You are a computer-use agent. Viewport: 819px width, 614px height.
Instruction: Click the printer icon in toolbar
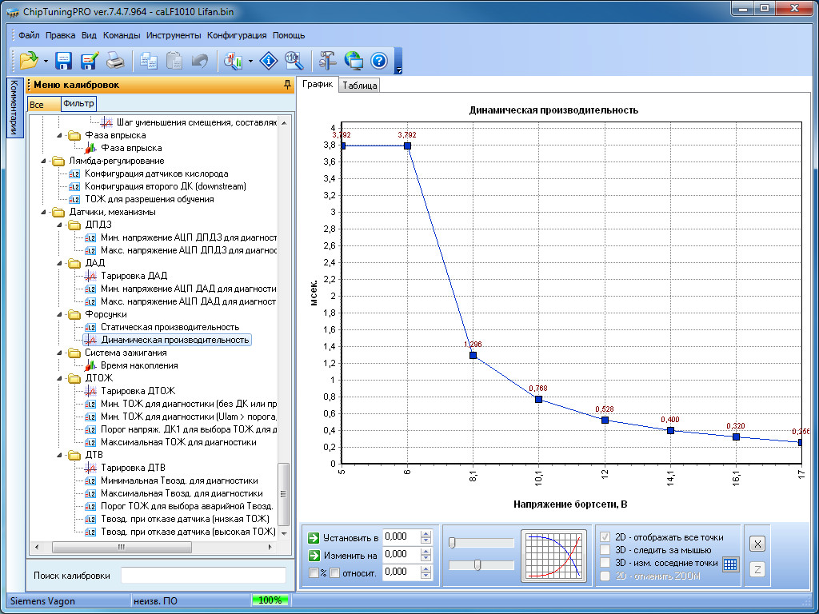tap(115, 60)
